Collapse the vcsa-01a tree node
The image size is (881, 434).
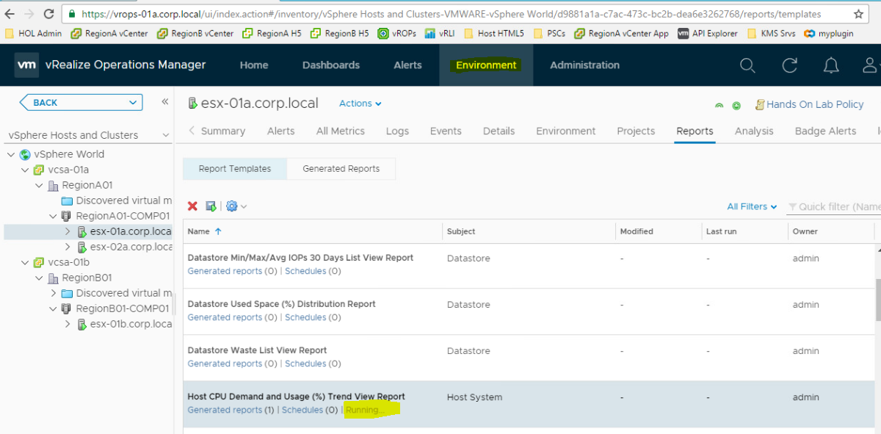pos(24,170)
